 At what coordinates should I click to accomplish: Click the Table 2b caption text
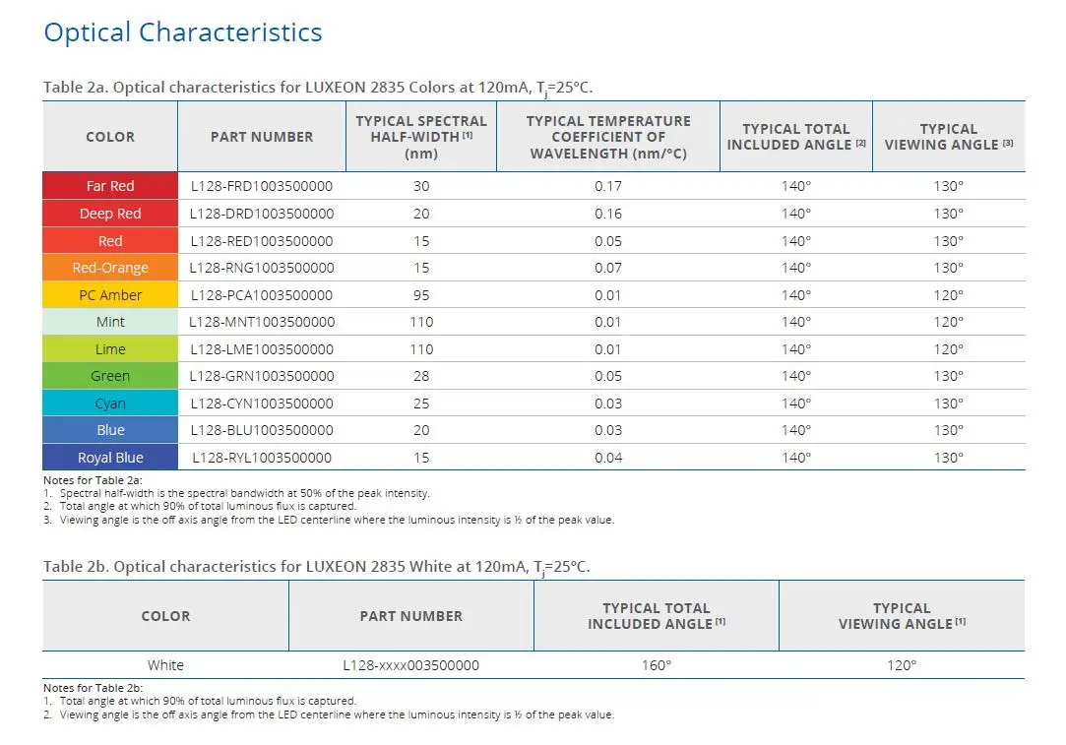317,567
